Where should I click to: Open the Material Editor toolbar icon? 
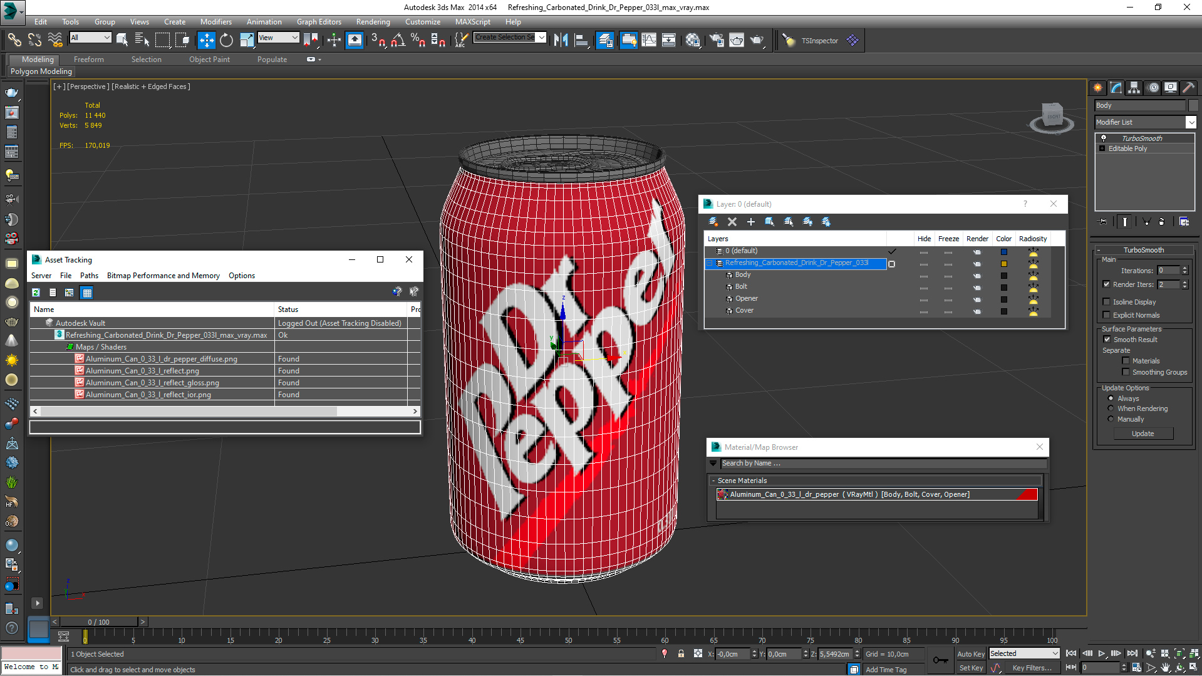(692, 40)
